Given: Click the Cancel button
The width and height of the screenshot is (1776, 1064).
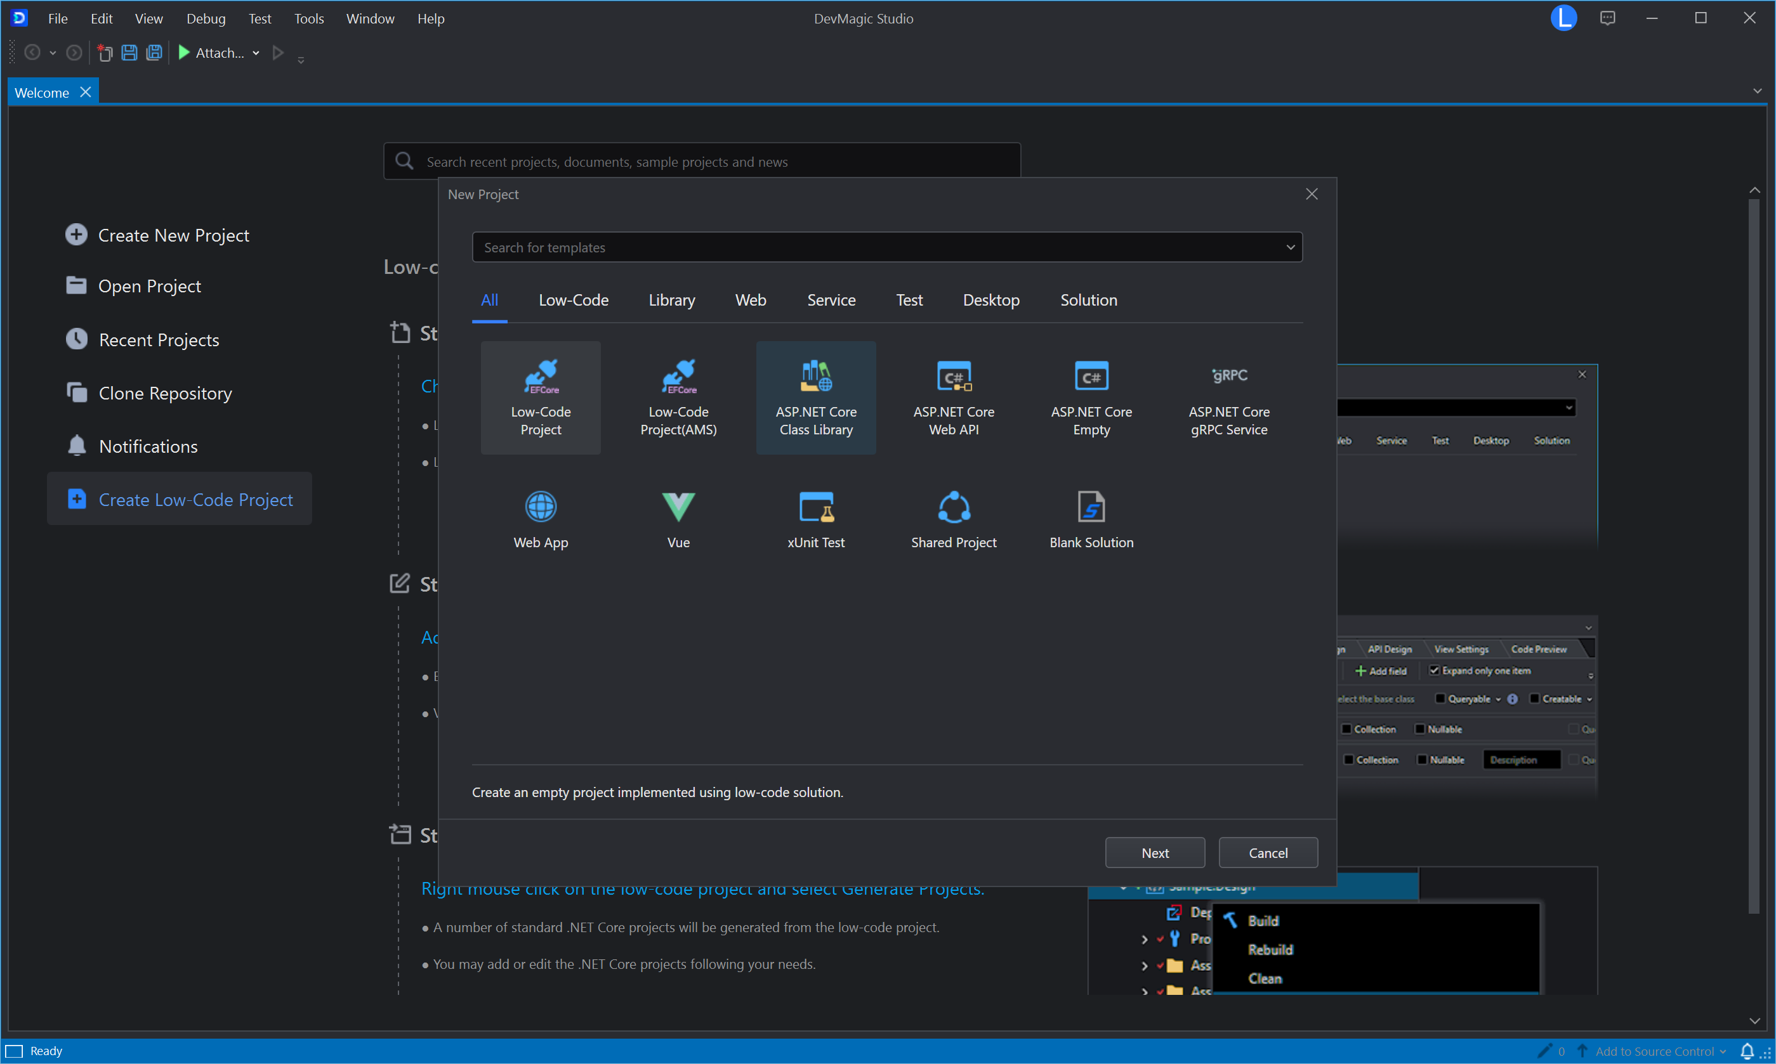Looking at the screenshot, I should point(1268,852).
